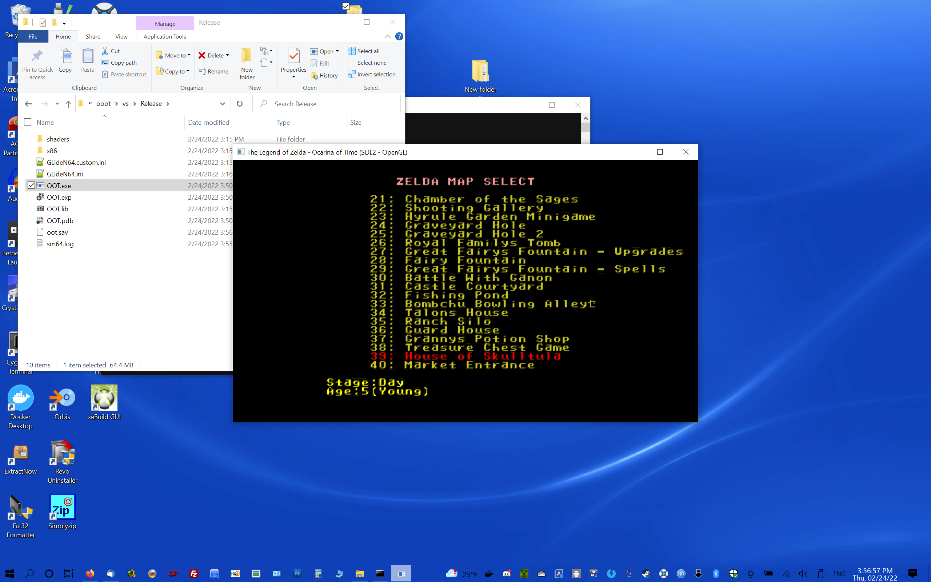Select the xeBuild GUI desktop icon
The height and width of the screenshot is (582, 931).
[104, 403]
